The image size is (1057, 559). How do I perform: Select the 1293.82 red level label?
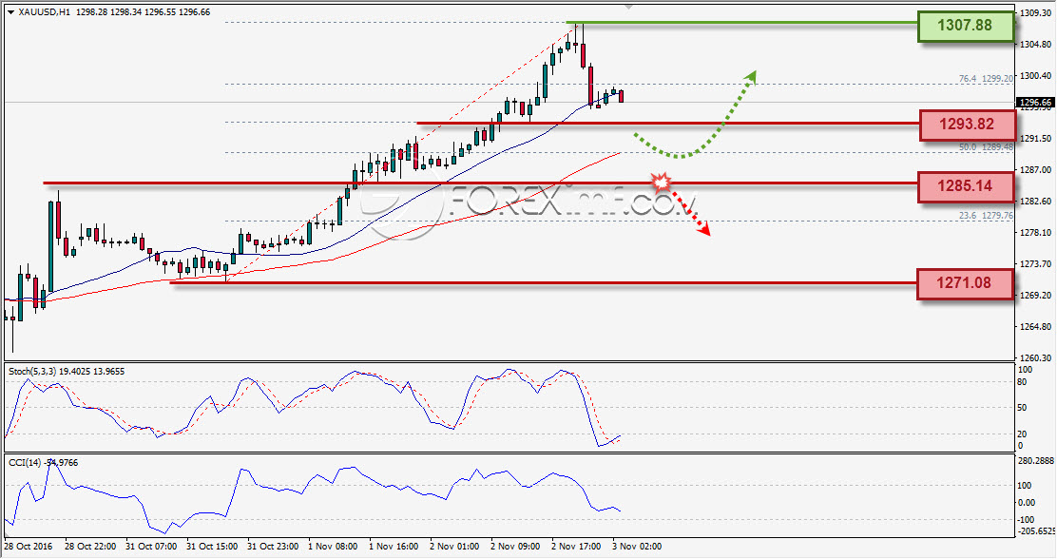tap(967, 125)
